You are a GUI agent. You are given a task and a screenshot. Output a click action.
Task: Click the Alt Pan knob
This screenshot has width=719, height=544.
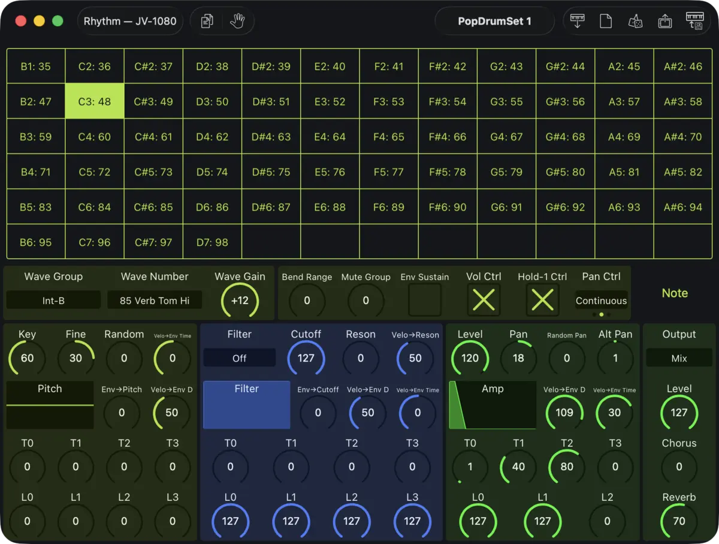615,358
